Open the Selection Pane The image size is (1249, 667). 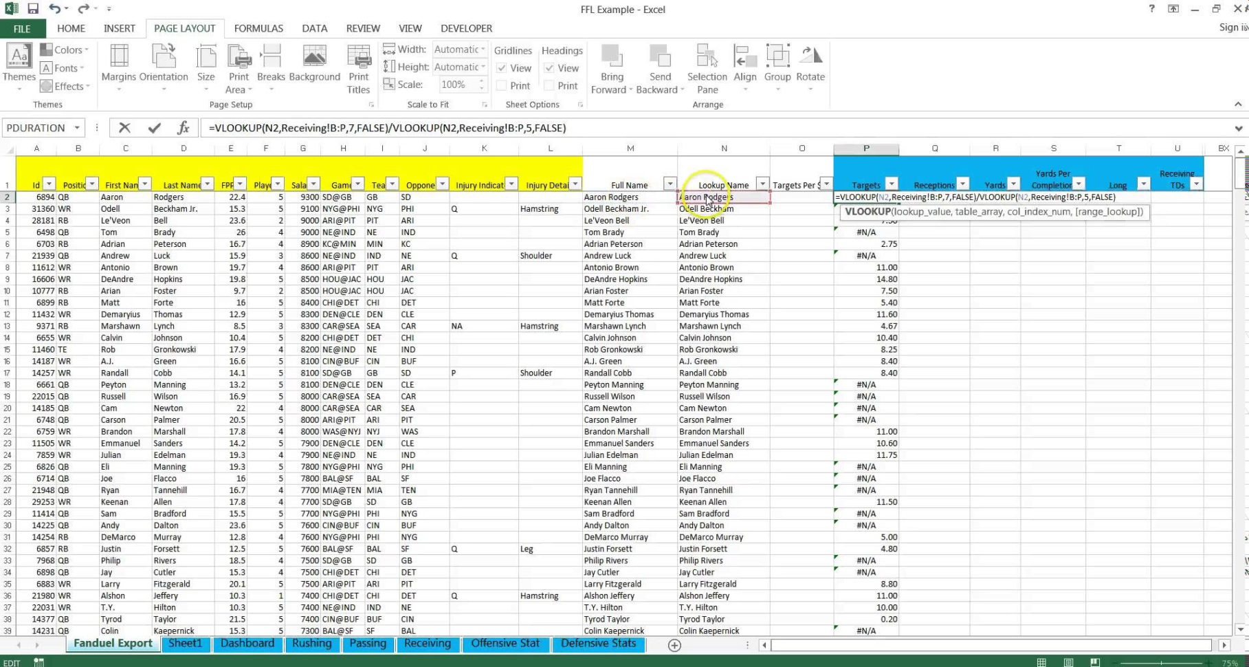[707, 67]
